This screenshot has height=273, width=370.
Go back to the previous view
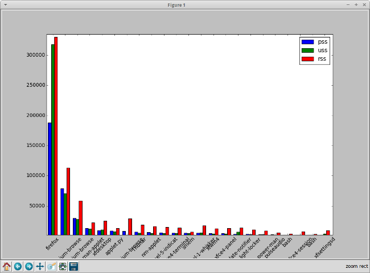[18, 266]
